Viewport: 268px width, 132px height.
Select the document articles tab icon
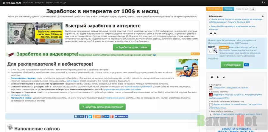[x=218, y=77]
